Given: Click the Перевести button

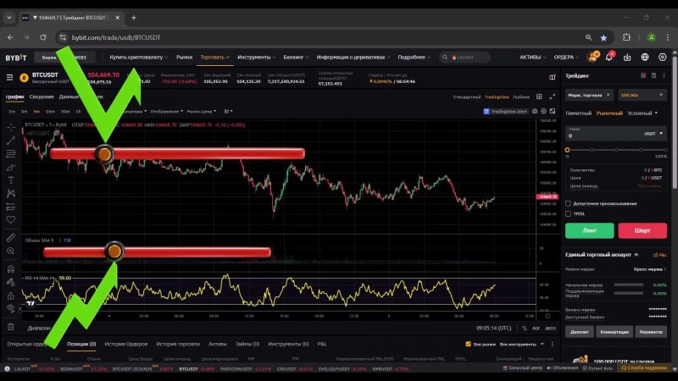Looking at the screenshot, I should pos(651,332).
